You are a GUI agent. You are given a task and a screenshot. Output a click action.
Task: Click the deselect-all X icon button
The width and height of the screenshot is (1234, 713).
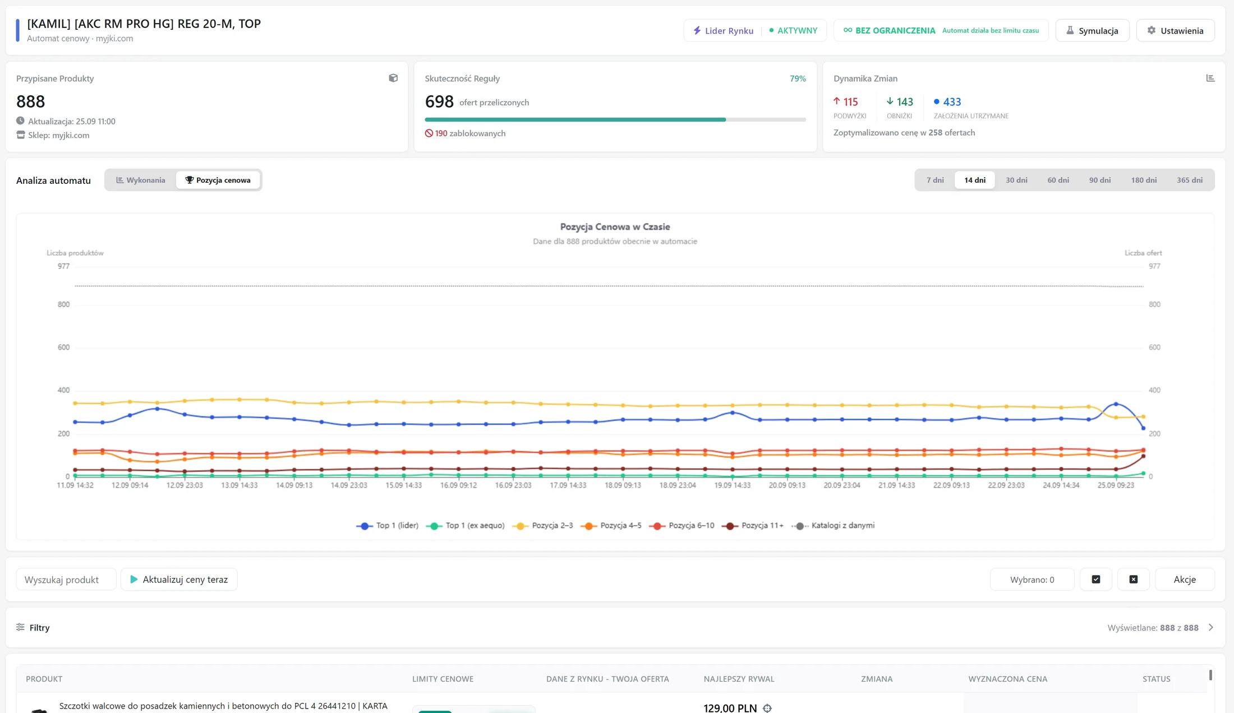(x=1133, y=579)
